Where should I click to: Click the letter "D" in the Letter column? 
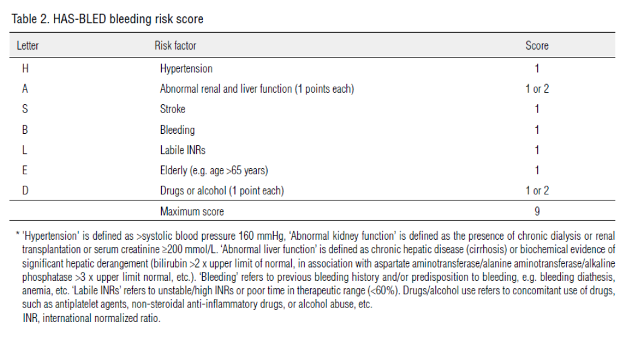point(25,191)
